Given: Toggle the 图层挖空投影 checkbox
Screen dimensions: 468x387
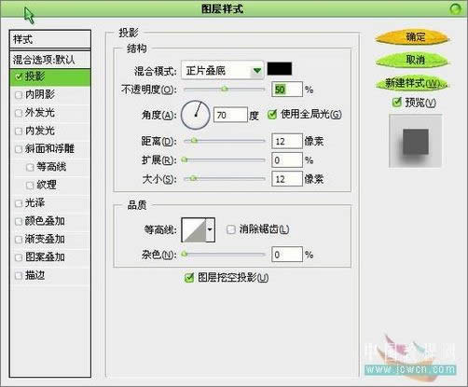Looking at the screenshot, I should click(189, 278).
